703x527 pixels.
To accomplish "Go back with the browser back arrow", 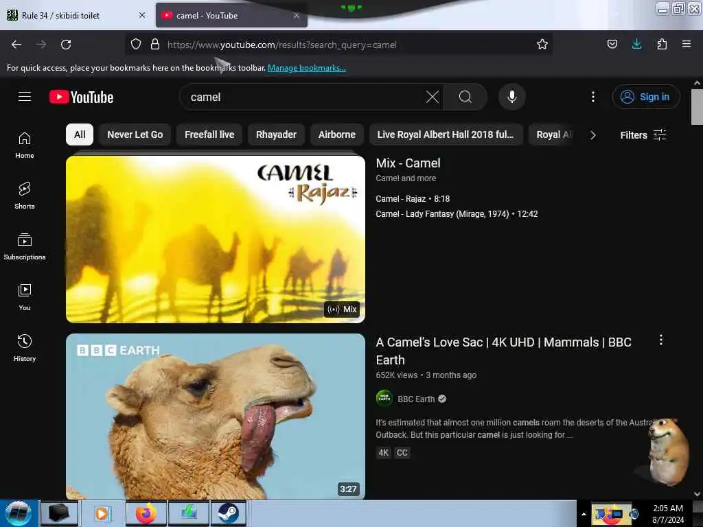I will click(x=16, y=45).
